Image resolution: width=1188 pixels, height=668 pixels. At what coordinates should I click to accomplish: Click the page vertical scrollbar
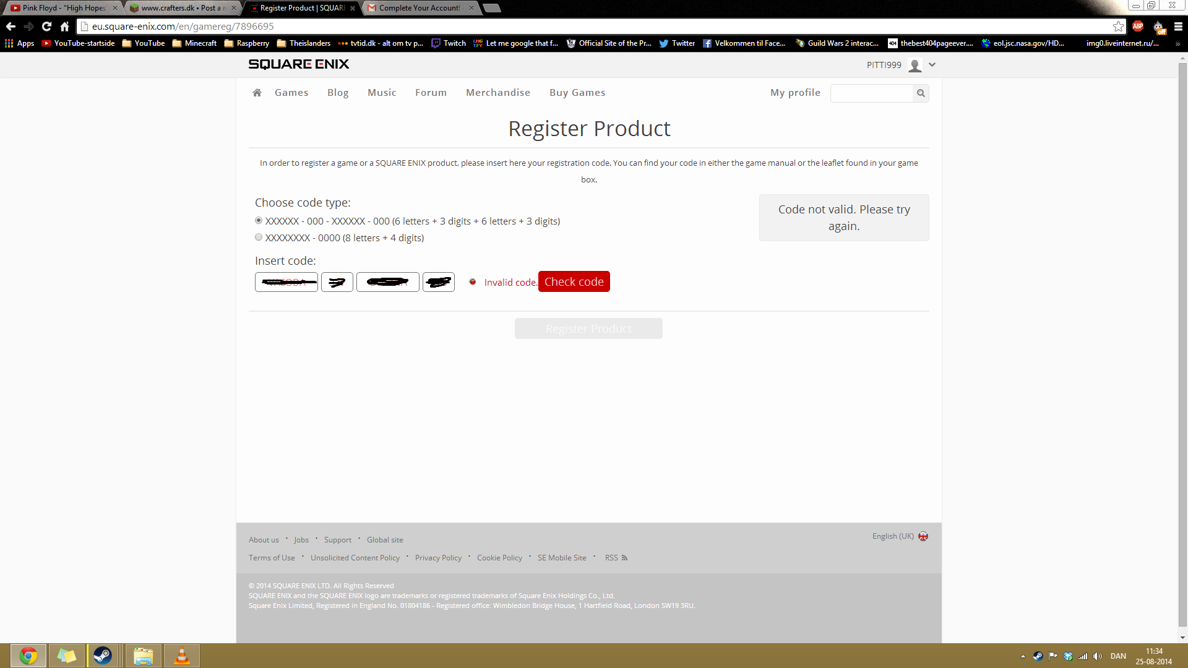pos(1182,346)
